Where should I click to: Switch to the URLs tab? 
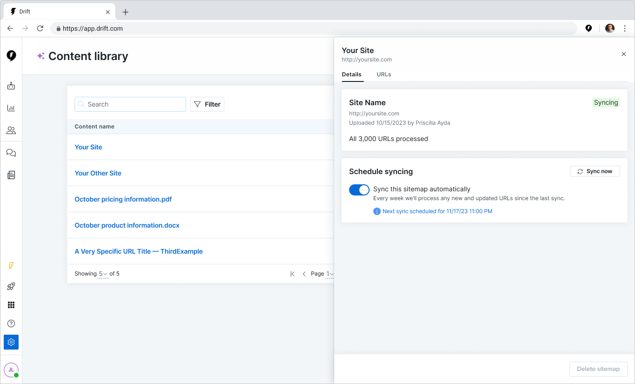tap(384, 74)
